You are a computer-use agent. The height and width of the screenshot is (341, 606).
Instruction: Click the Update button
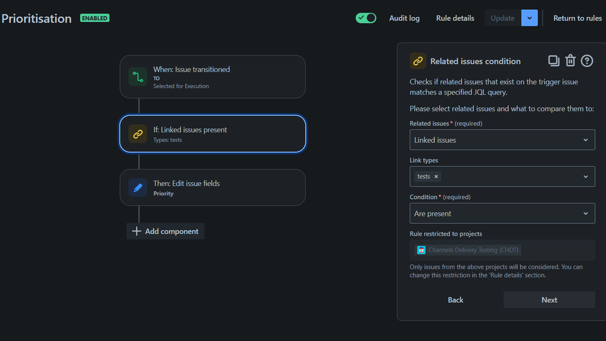502,18
